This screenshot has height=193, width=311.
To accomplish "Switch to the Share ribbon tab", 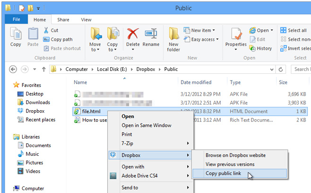I will [x=63, y=20].
